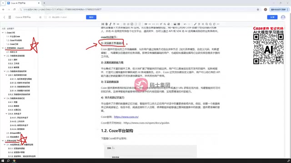The width and height of the screenshot is (291, 163).
Task: Insert an unordered bullet list
Action: (x=124, y=24)
